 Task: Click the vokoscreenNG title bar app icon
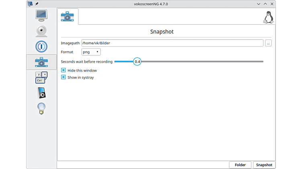[x=30, y=4]
